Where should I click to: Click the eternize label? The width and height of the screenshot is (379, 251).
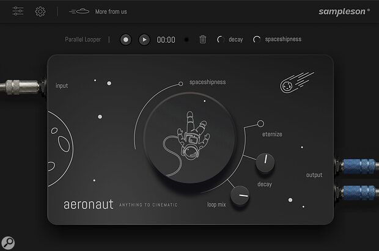tap(272, 134)
